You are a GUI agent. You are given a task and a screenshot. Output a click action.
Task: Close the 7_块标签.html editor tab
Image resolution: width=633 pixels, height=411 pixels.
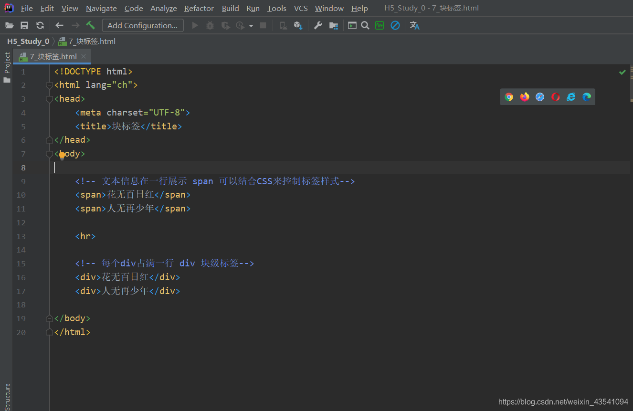point(84,56)
